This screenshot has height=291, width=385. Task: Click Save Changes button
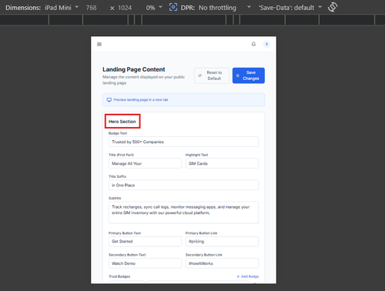249,75
